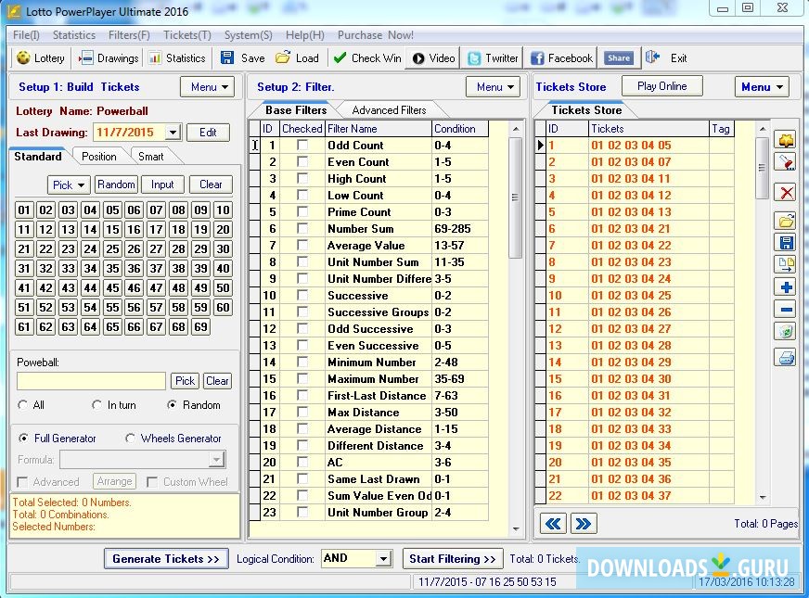The width and height of the screenshot is (809, 598).
Task: Open Statistics from the toolbar
Action: pos(177,58)
